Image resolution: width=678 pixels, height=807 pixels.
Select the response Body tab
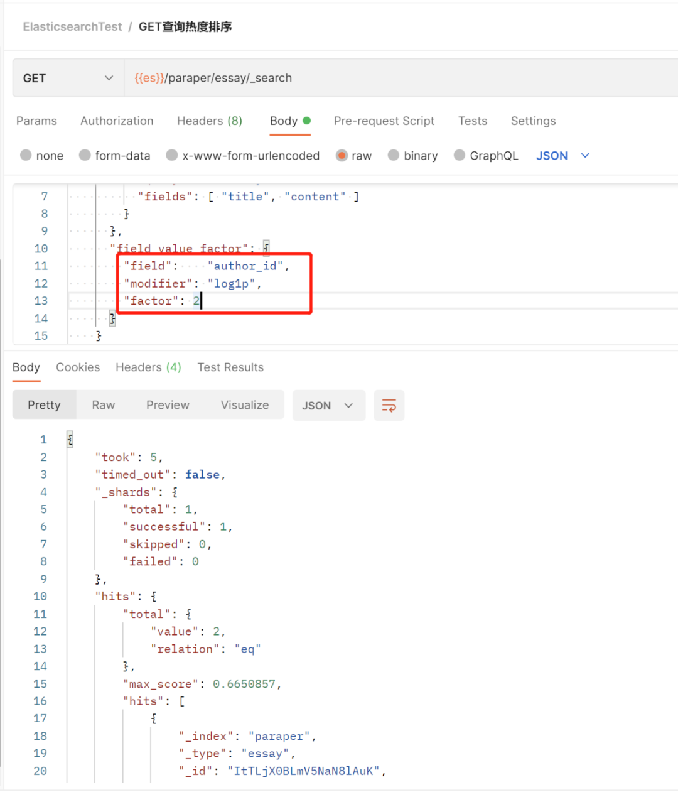[x=26, y=367]
